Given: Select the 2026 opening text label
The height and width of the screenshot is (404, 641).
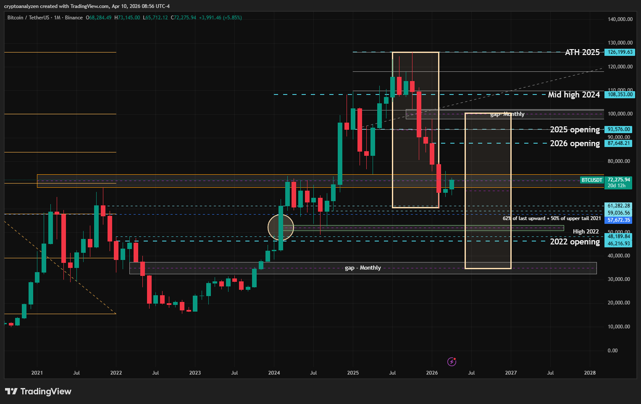Looking at the screenshot, I should coord(575,144).
